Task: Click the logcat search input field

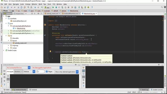Action: [41, 72]
